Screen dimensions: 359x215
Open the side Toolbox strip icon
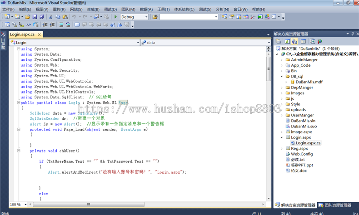(x=3, y=34)
